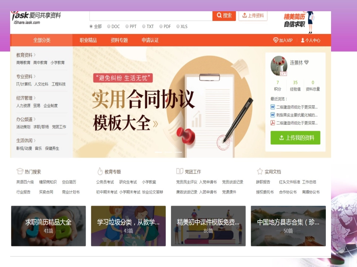
Task: Click the person icon beside 个人中心
Action: (303, 40)
